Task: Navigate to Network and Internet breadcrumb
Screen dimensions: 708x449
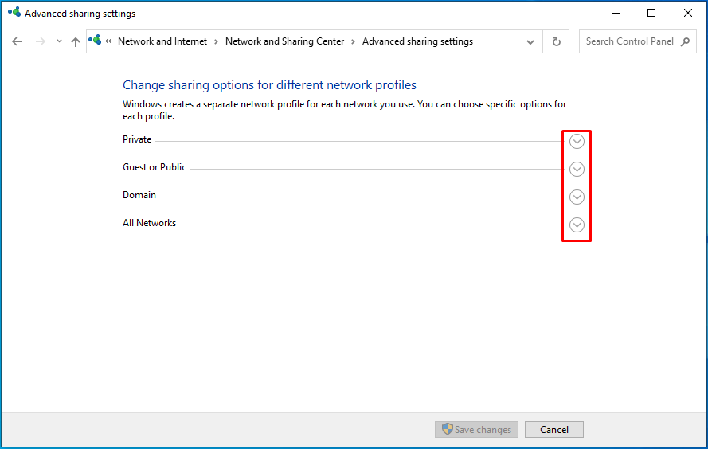Action: [x=162, y=41]
